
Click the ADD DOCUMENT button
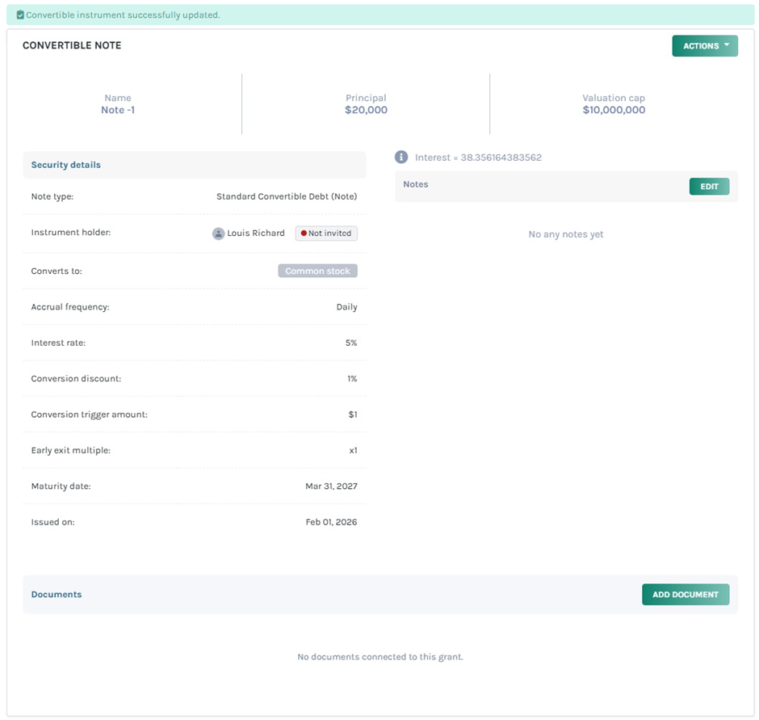point(685,595)
